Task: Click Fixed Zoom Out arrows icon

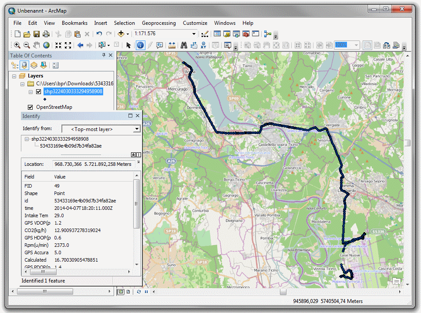Action: [68, 45]
